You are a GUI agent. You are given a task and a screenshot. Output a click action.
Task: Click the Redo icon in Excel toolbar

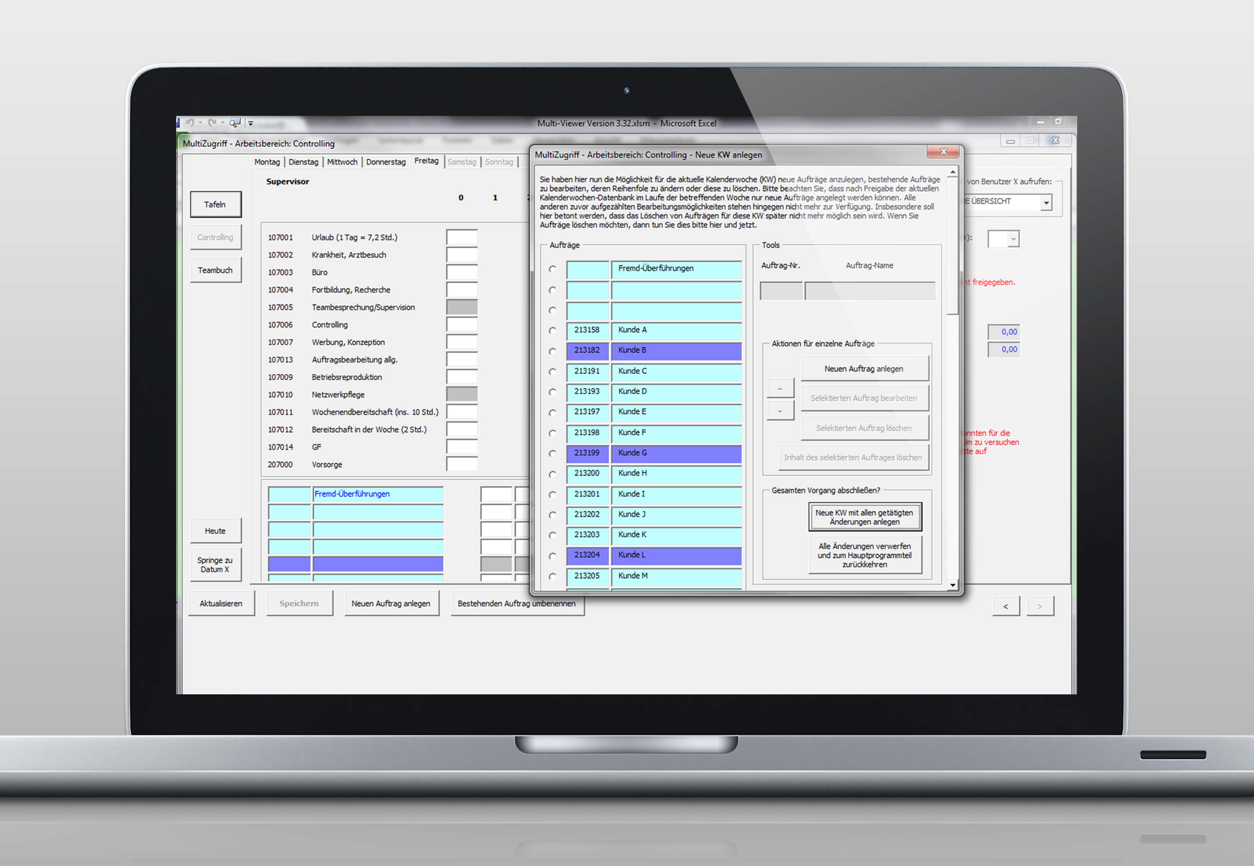click(x=212, y=123)
